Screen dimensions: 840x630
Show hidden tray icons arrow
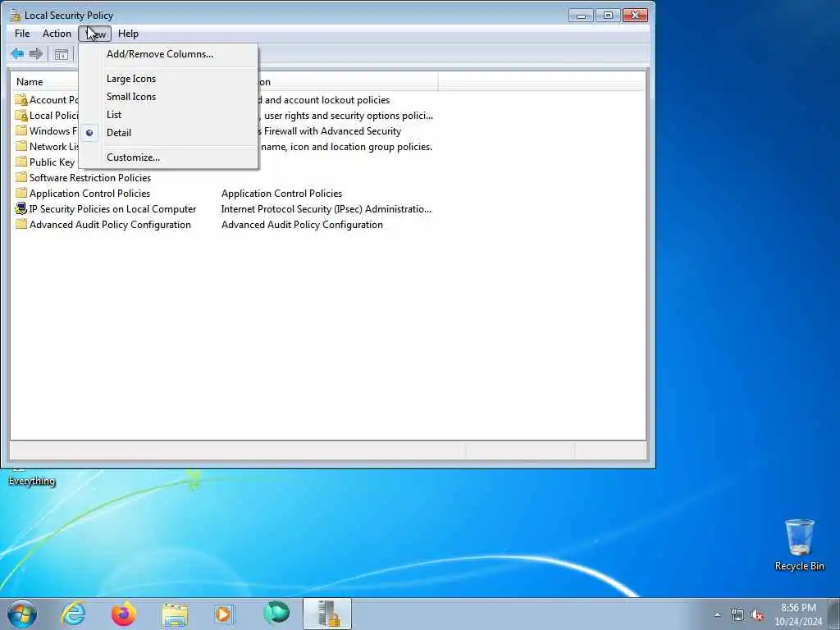(x=717, y=614)
